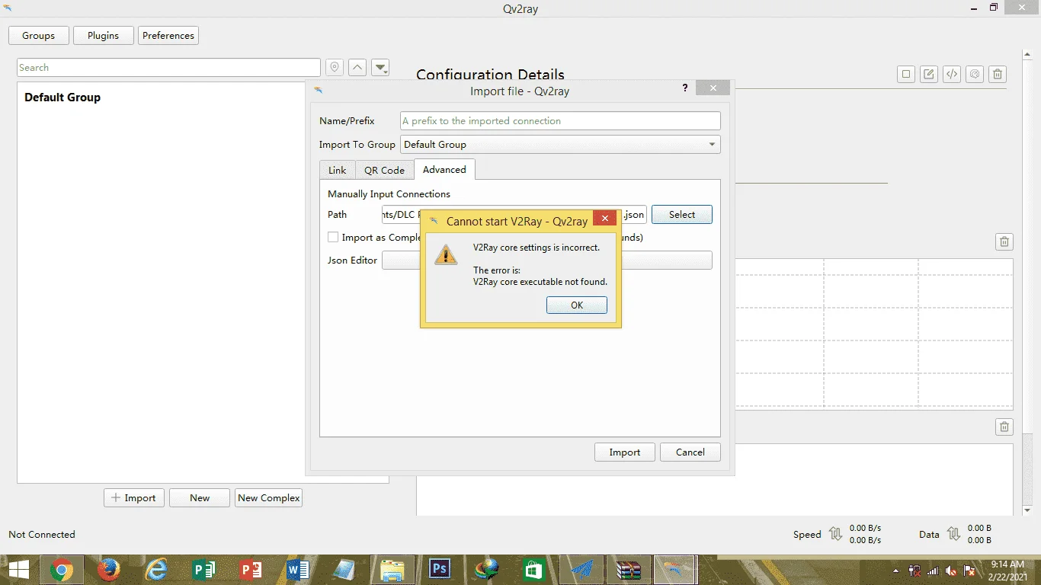The height and width of the screenshot is (585, 1041).
Task: Open Internet Explorer from the taskbar
Action: point(156,570)
